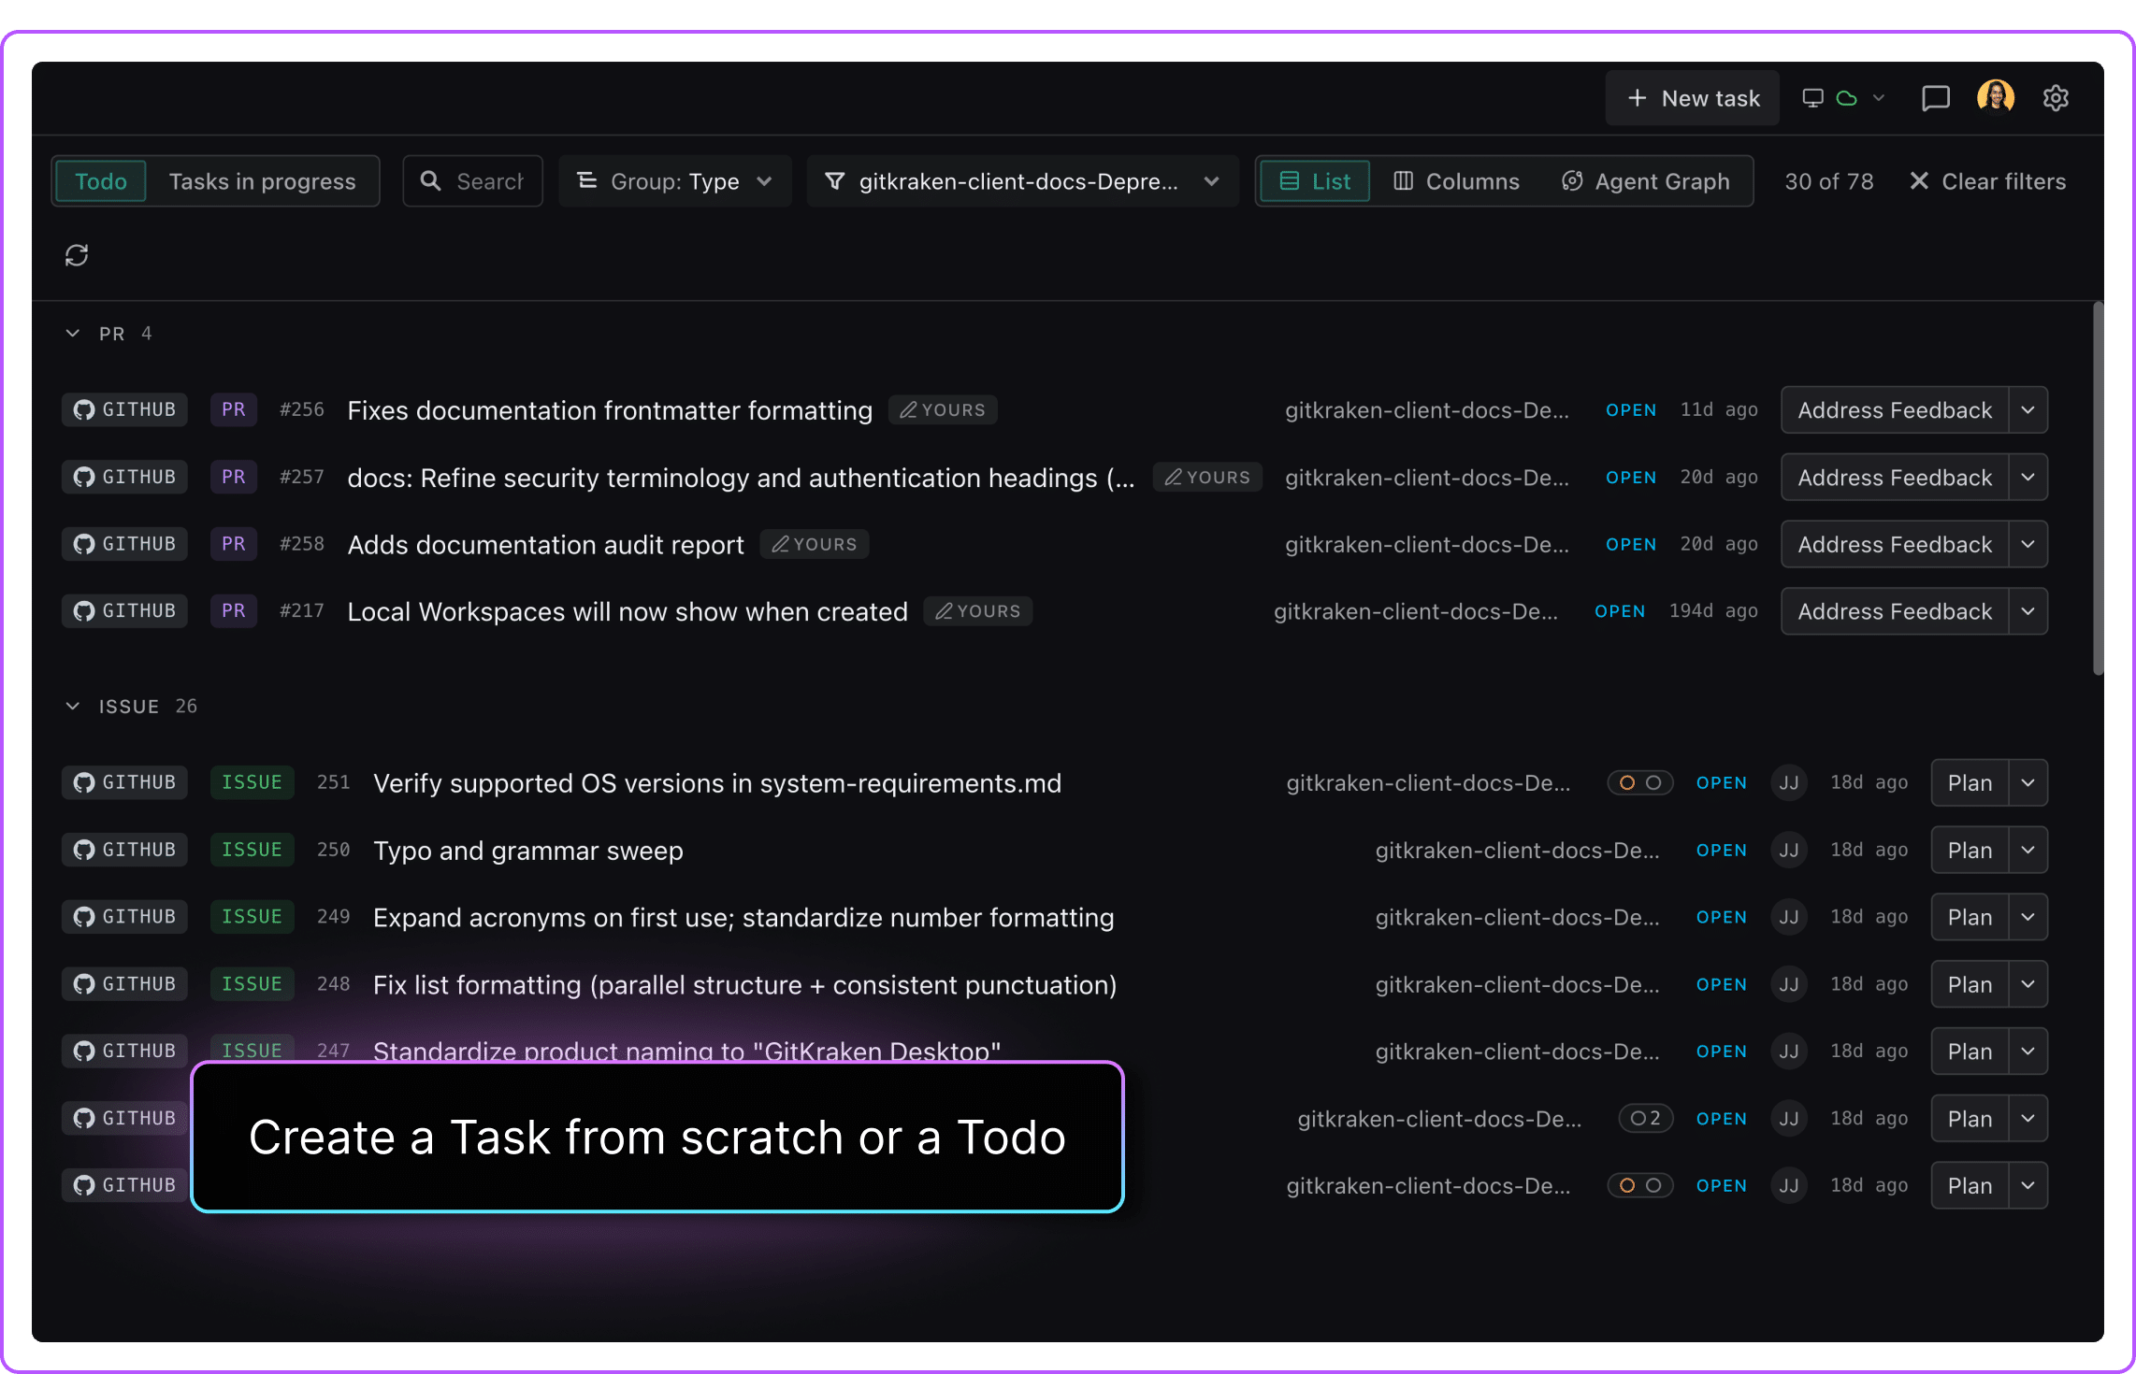Click Address Feedback for PR #256
Image resolution: width=2136 pixels, height=1374 pixels.
tap(1895, 410)
